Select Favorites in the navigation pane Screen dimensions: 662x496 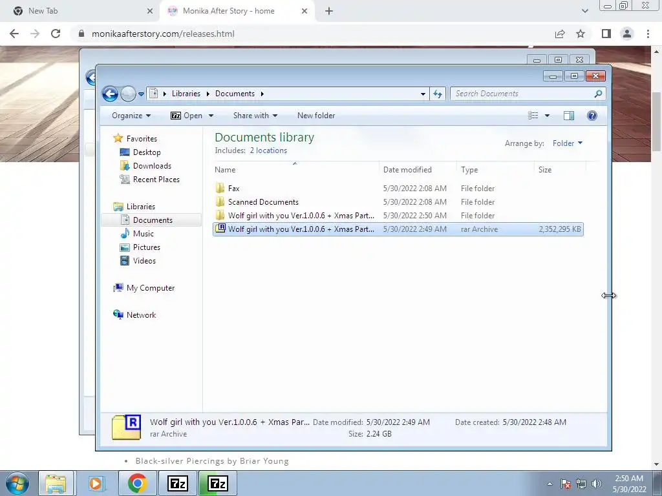[x=142, y=139]
